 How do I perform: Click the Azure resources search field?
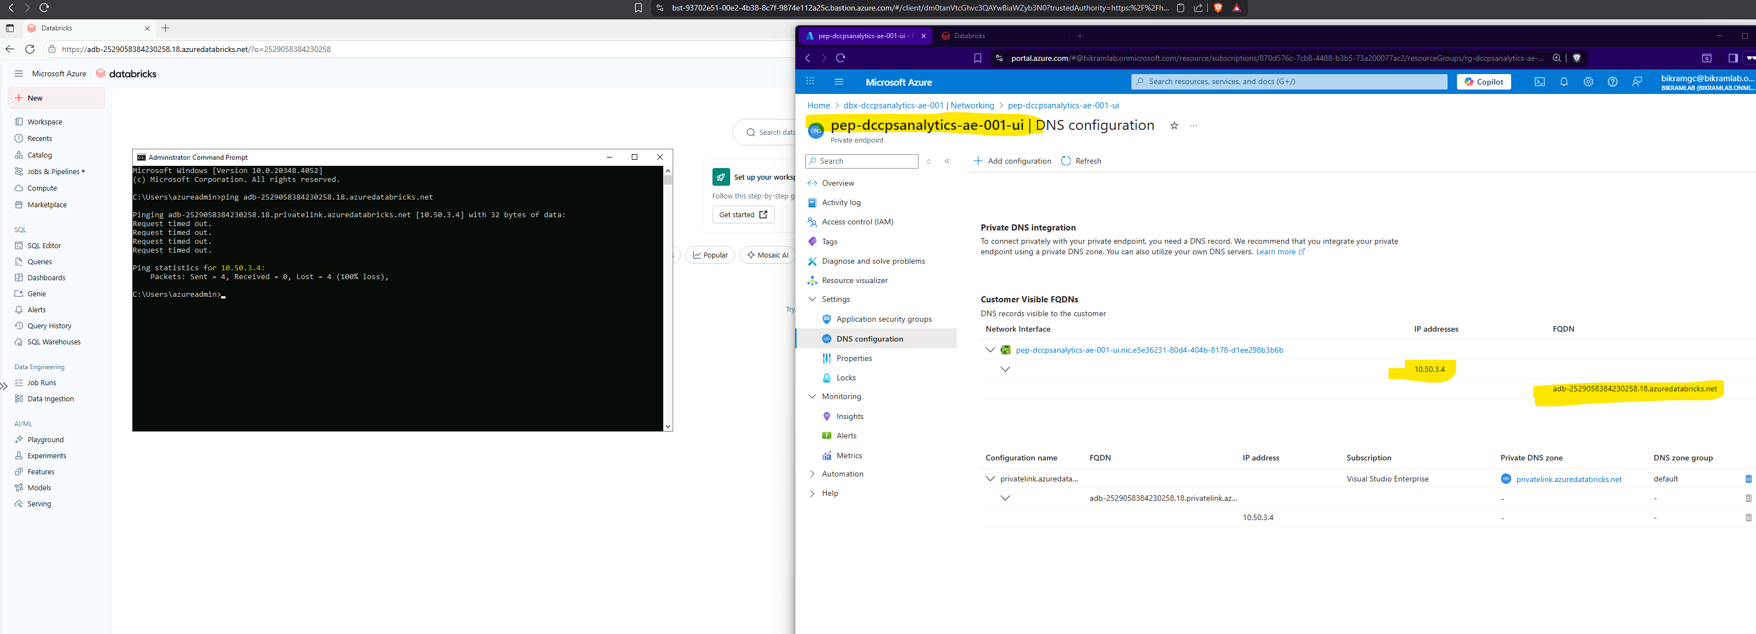click(x=1288, y=81)
